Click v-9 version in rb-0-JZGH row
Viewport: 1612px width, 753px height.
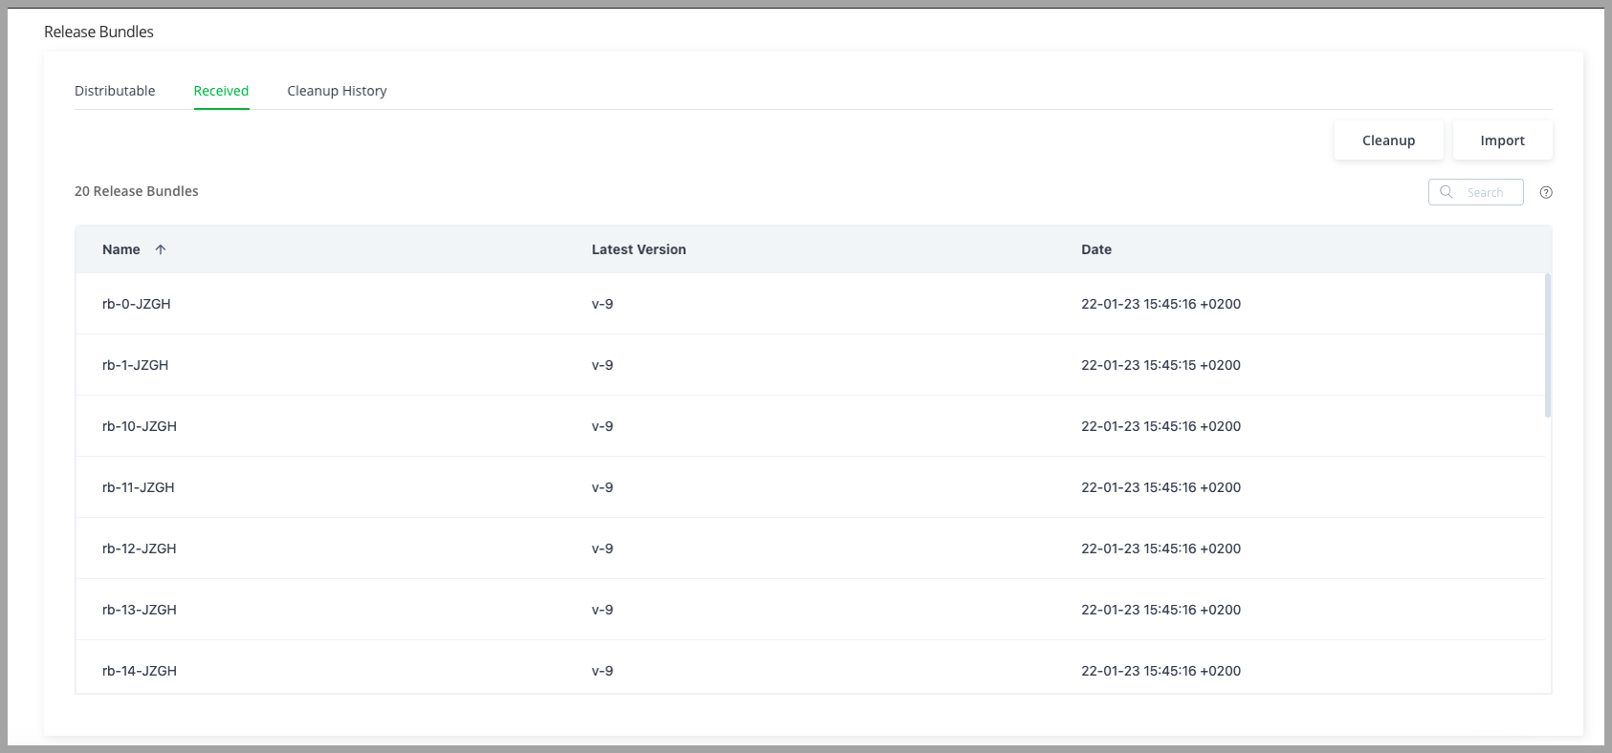pos(603,304)
